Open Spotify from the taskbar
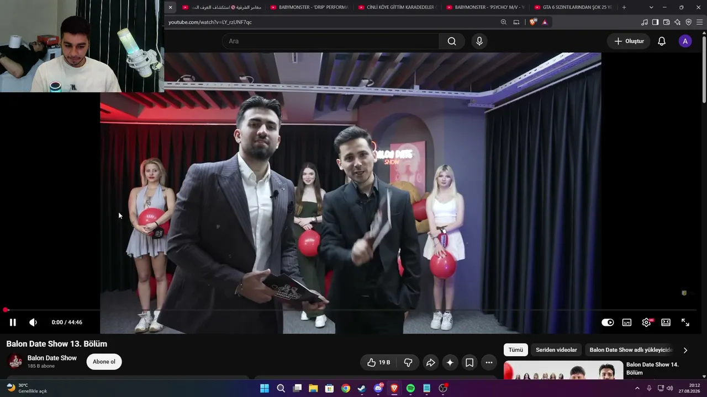This screenshot has height=397, width=707. [x=410, y=388]
